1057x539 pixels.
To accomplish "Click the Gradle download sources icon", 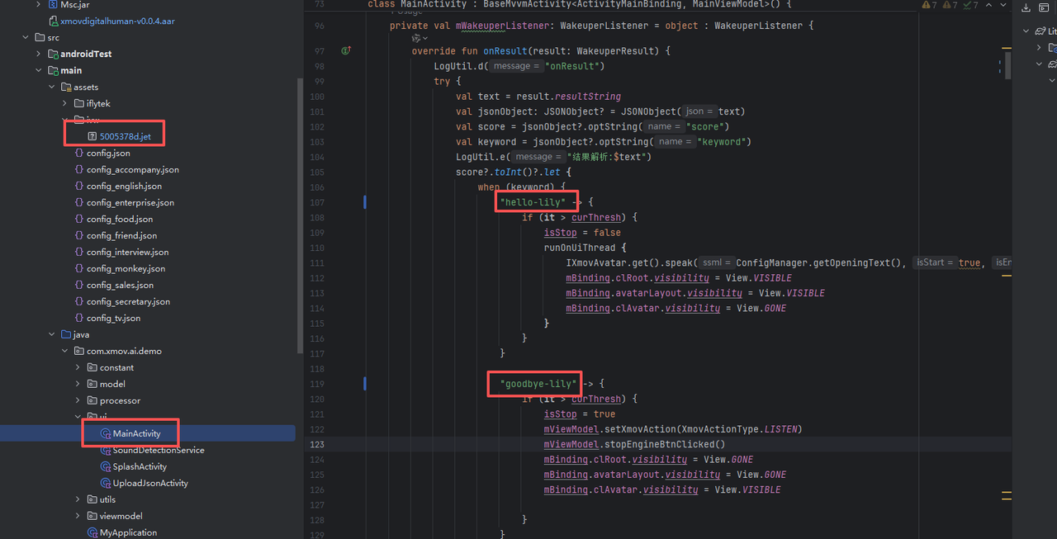I will pyautogui.click(x=1026, y=9).
